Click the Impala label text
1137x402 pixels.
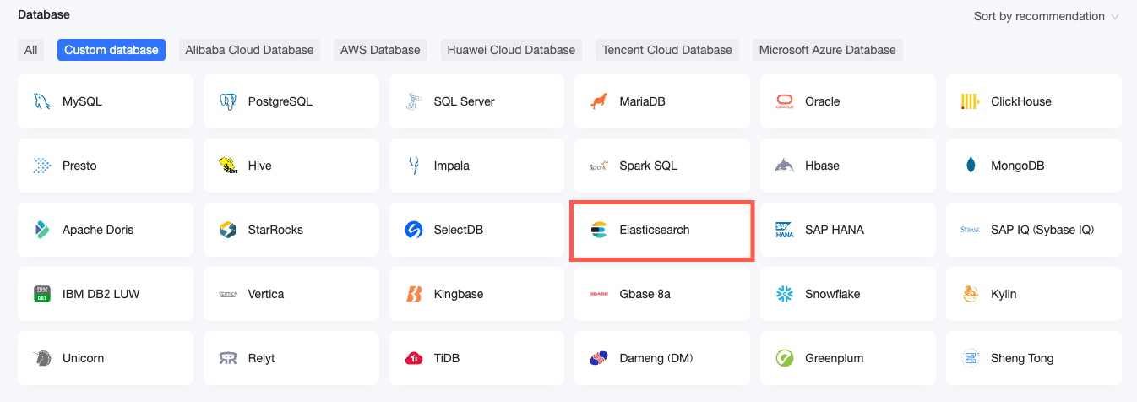452,166
